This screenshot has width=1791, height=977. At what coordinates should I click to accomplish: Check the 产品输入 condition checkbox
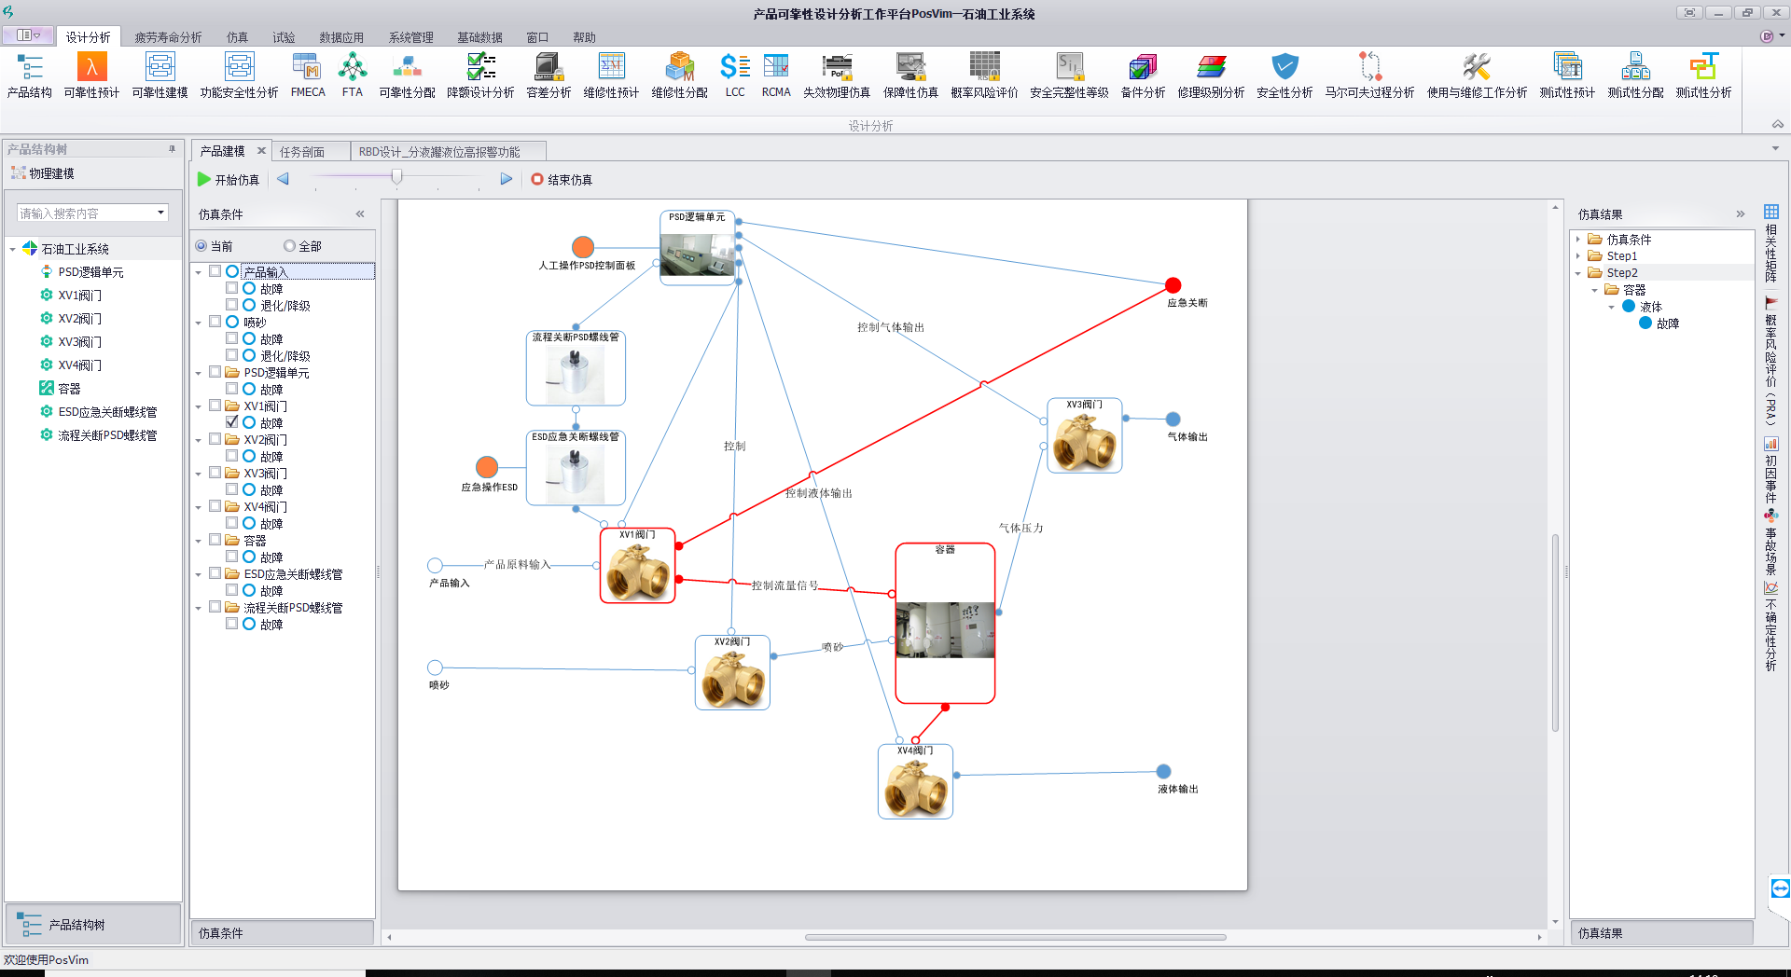coord(215,271)
